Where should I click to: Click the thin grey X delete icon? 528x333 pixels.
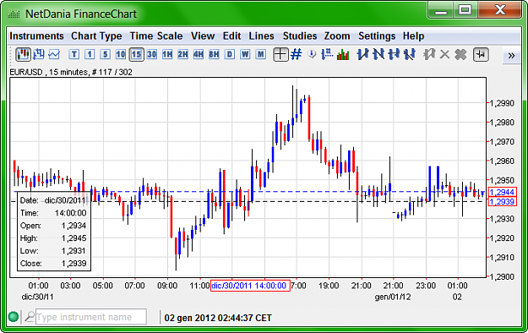pos(445,54)
